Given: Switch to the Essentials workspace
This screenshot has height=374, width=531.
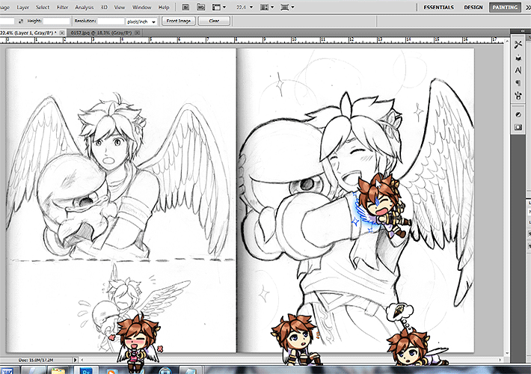Looking at the screenshot, I should click(438, 7).
